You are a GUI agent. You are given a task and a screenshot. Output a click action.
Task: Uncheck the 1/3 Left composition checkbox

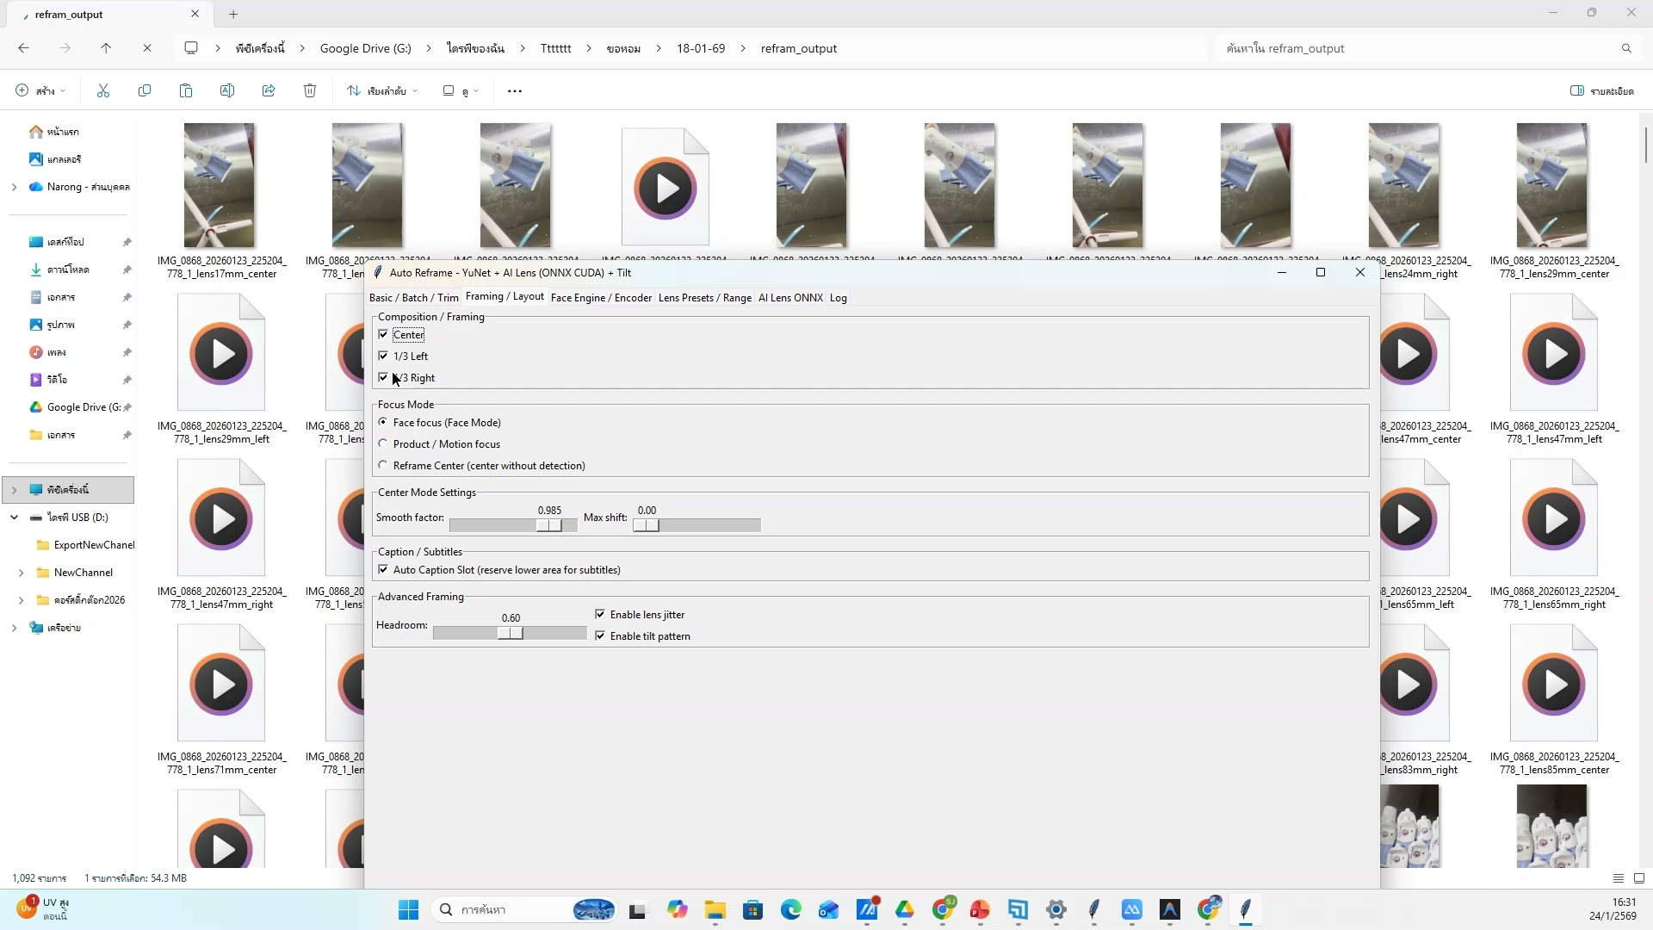point(383,356)
